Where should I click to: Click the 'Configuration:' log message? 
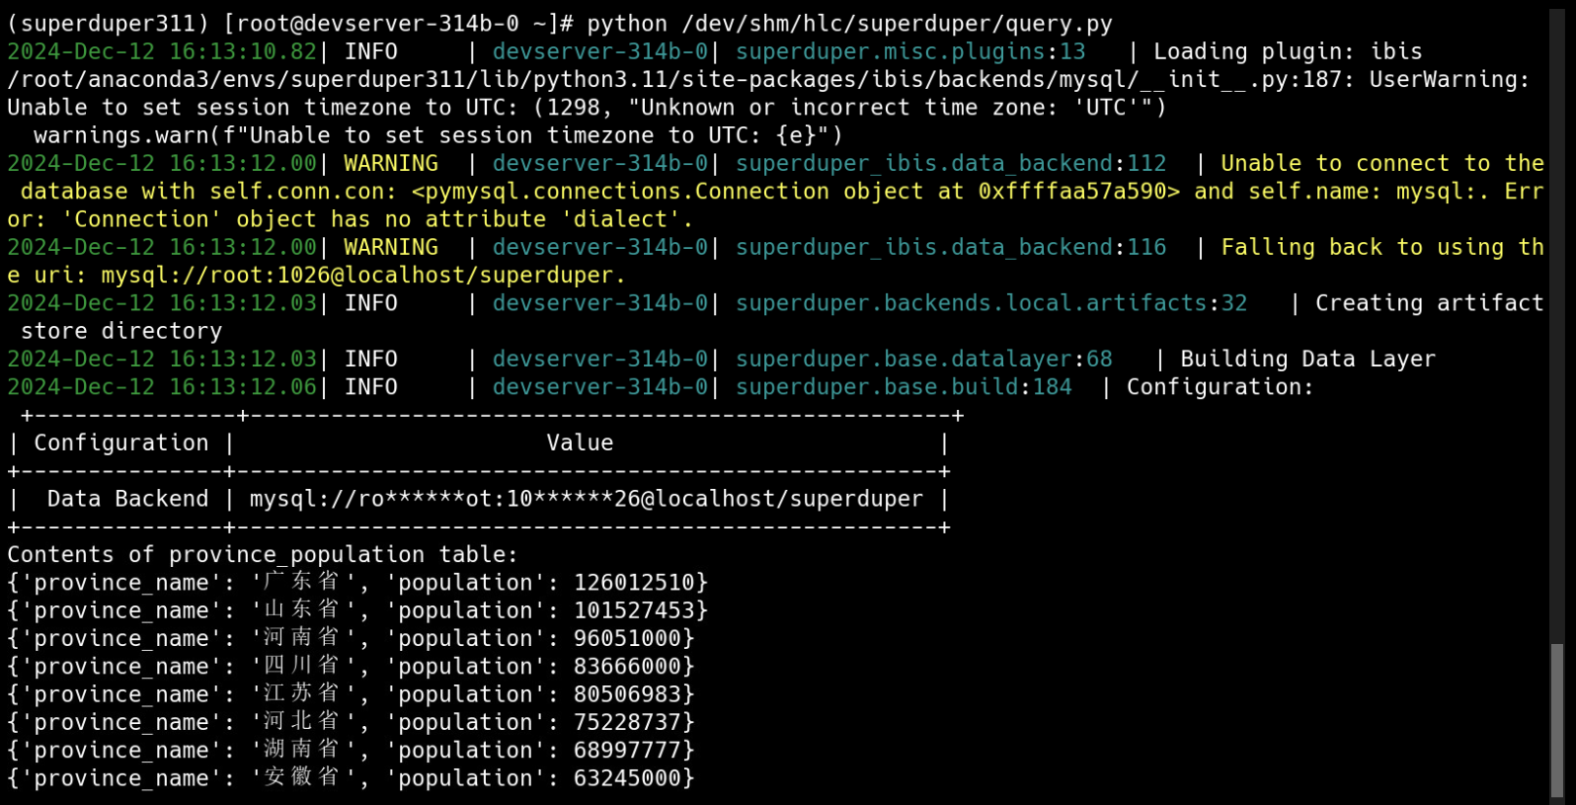[x=1221, y=387]
